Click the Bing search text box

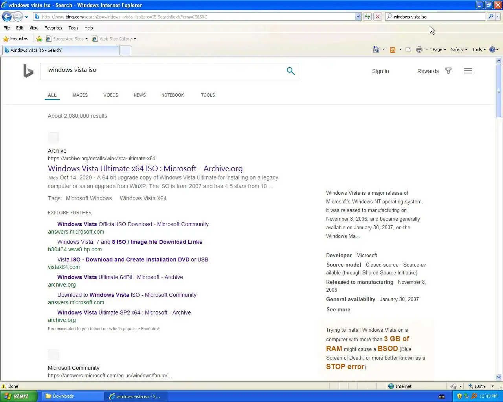(x=163, y=71)
